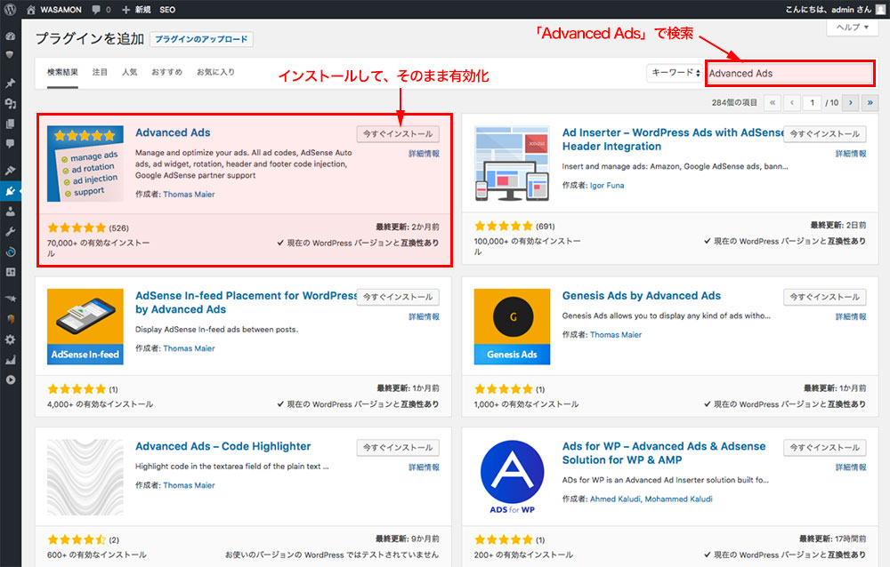Click the orange shield sidebar icon
The height and width of the screenshot is (567, 890).
tap(10, 319)
